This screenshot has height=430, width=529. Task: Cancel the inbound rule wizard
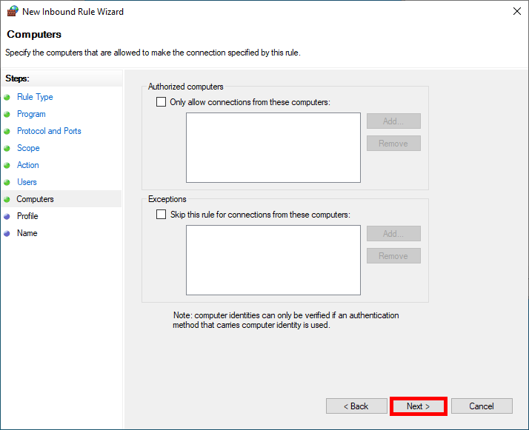coord(482,406)
